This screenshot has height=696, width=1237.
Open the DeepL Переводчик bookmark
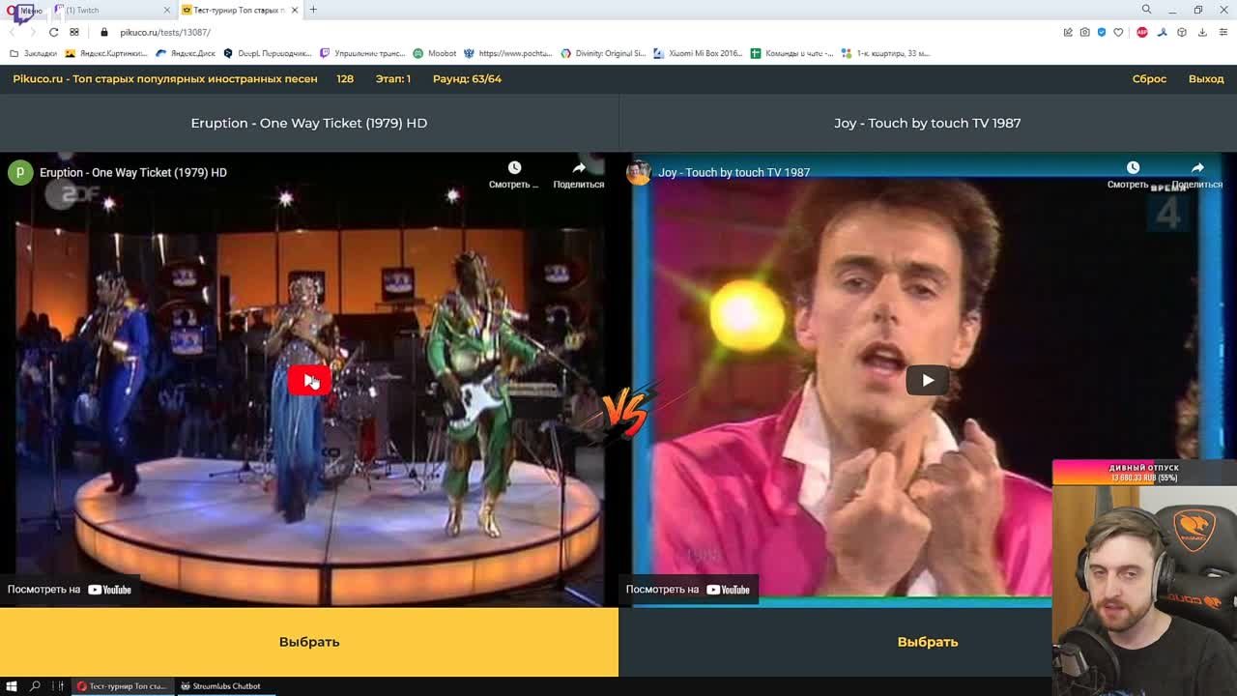coord(268,53)
